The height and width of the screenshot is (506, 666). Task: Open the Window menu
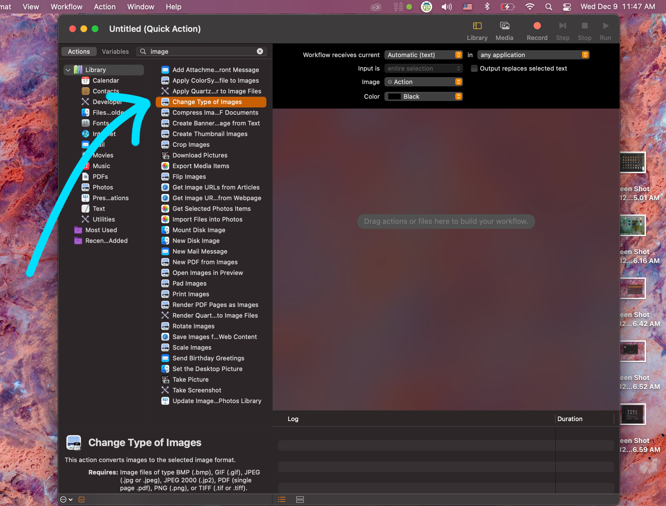coord(141,7)
